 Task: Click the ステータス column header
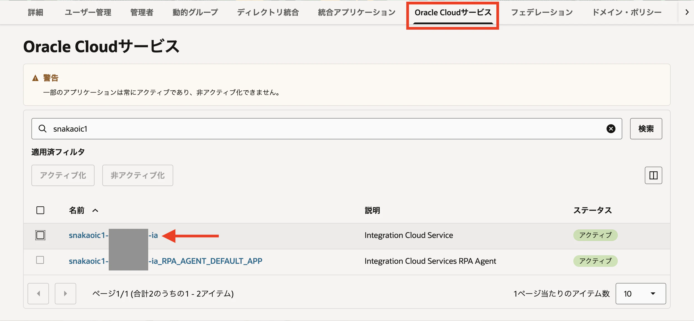(x=593, y=210)
